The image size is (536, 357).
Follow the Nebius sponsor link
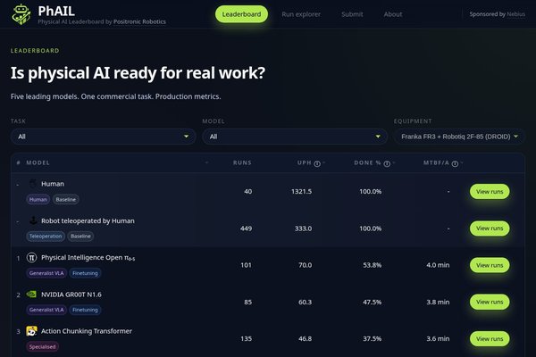pos(515,14)
